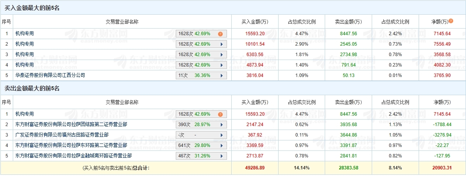The height and width of the screenshot is (176, 466).
Task: Open the 广发证券福州古田路证券营业部 link
Action: pyautogui.click(x=62, y=135)
